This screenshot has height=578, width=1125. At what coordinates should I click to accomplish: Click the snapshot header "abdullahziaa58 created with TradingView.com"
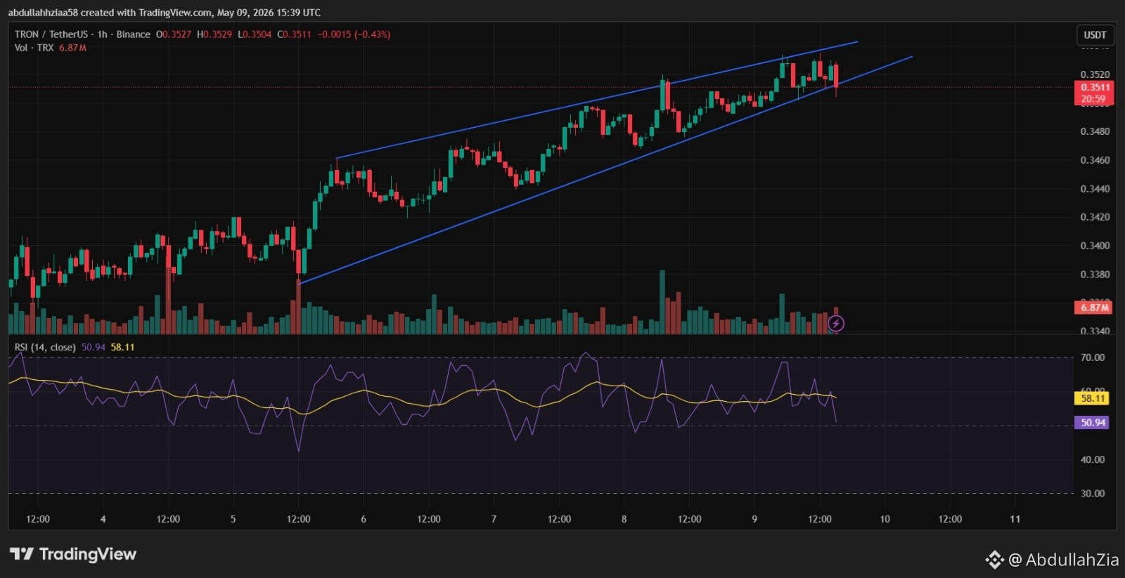[x=110, y=13]
